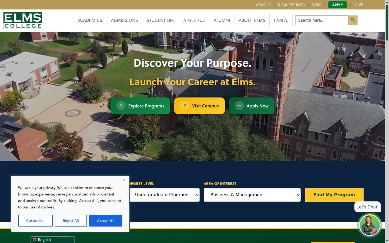Image resolution: width=389 pixels, height=243 pixels.
Task: Click the Find My Program button
Action: 334,195
